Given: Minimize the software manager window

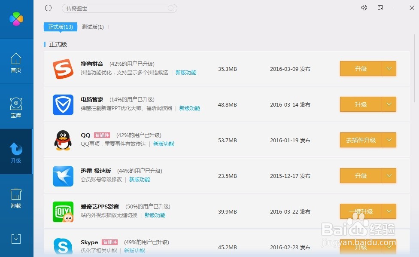Looking at the screenshot, I should coord(396,8).
